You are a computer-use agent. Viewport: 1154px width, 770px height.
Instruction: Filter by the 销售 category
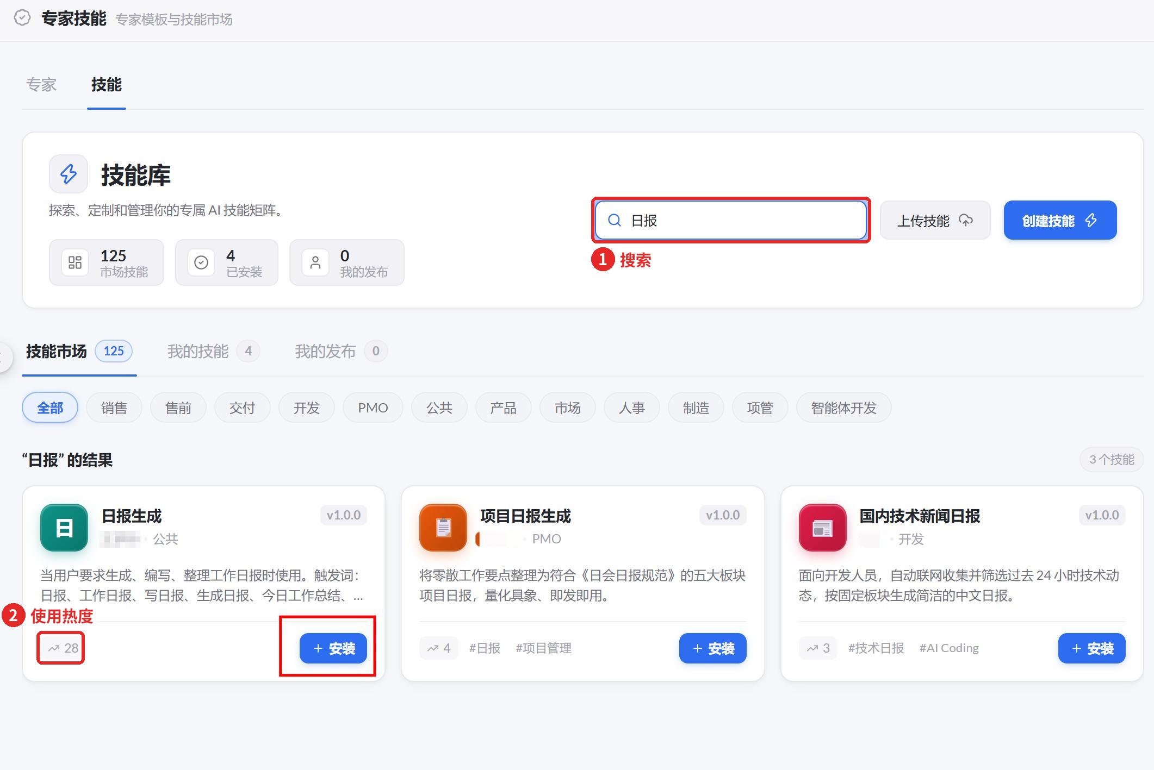click(x=114, y=408)
